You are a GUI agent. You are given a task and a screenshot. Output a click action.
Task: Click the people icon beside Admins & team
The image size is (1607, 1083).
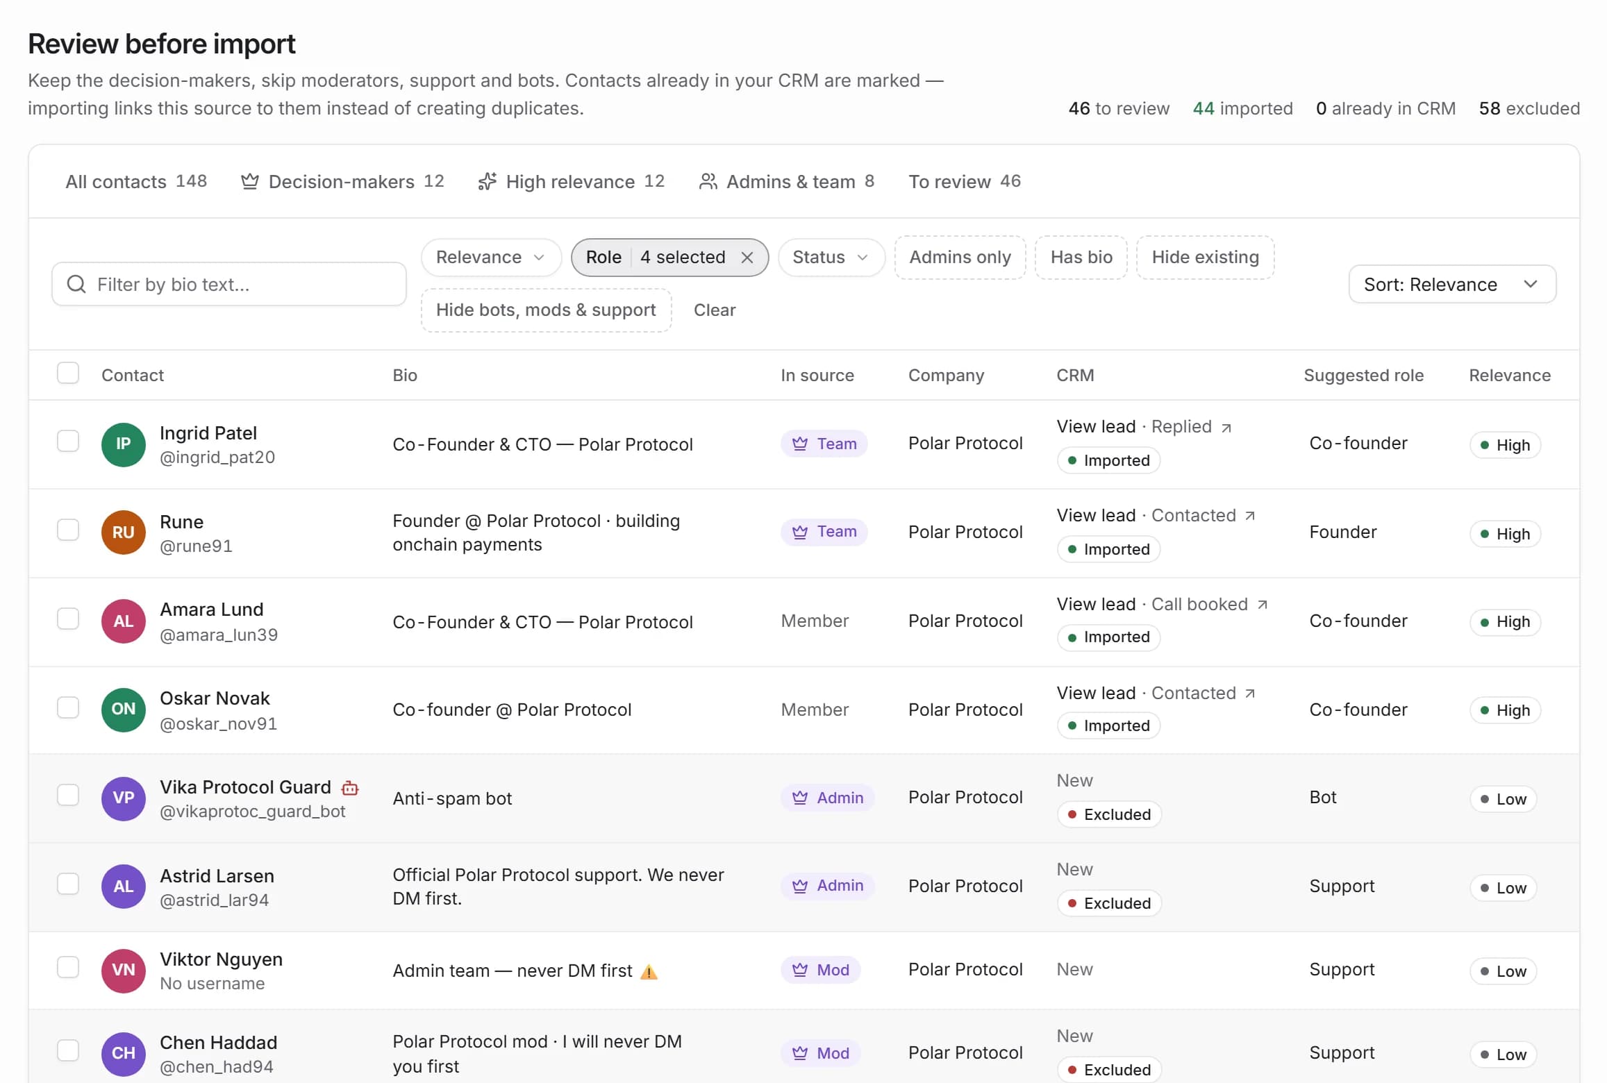[708, 182]
